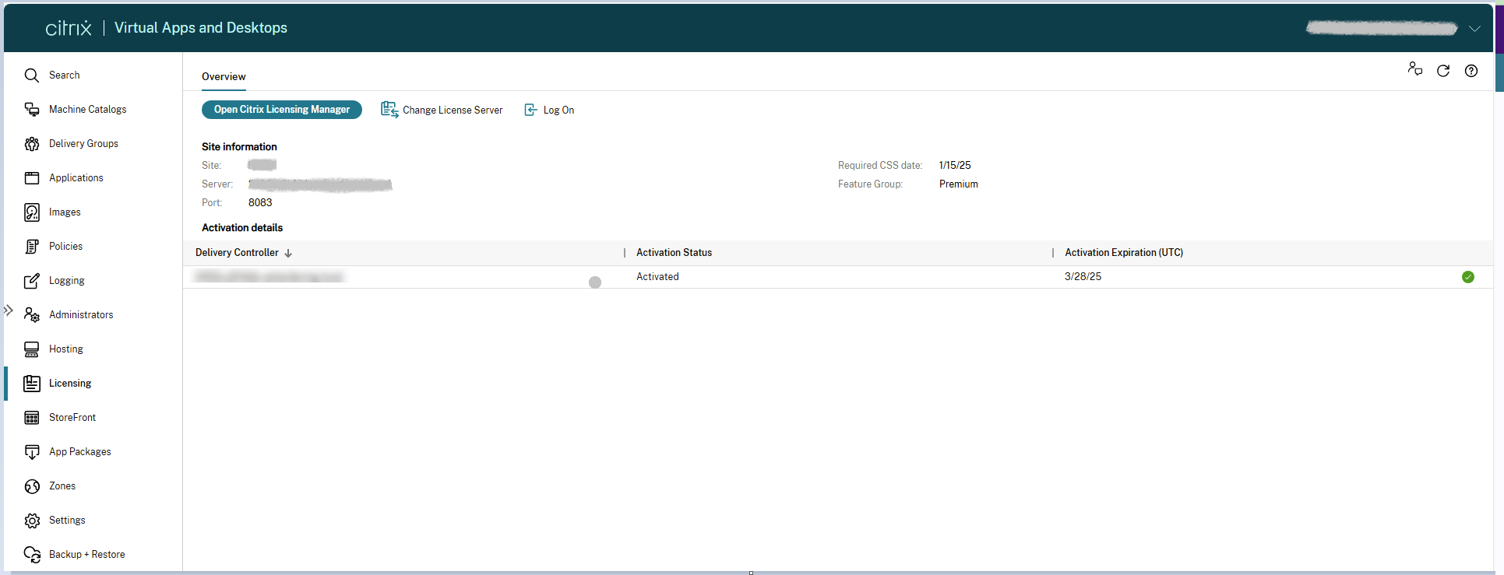Refresh the page with the refresh icon
The height and width of the screenshot is (575, 1504).
click(1443, 71)
